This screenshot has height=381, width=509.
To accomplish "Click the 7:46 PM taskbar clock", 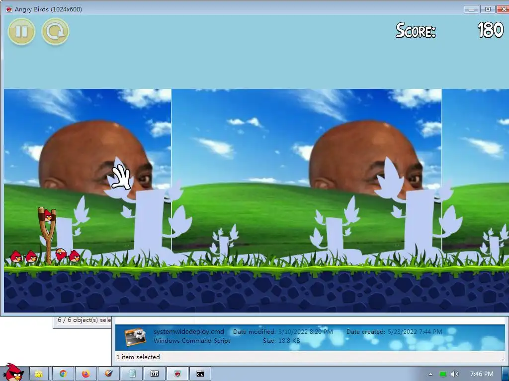I will tap(482, 374).
